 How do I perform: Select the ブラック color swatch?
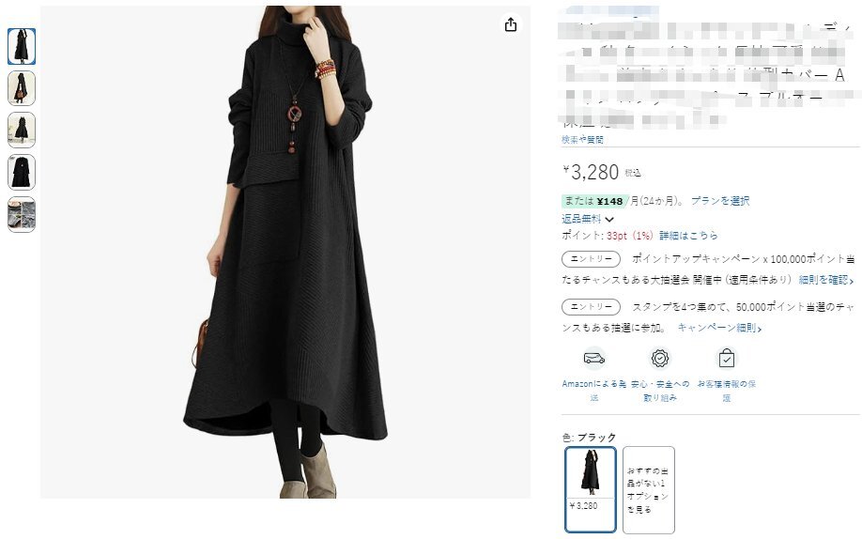pos(591,489)
